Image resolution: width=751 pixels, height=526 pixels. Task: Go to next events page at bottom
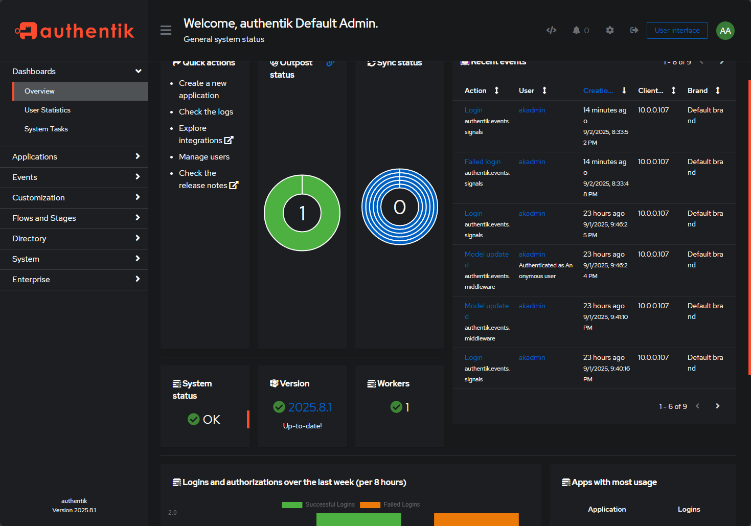pos(717,406)
